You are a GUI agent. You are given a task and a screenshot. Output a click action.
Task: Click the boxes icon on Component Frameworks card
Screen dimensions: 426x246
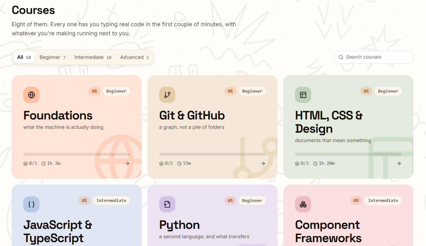pyautogui.click(x=303, y=204)
